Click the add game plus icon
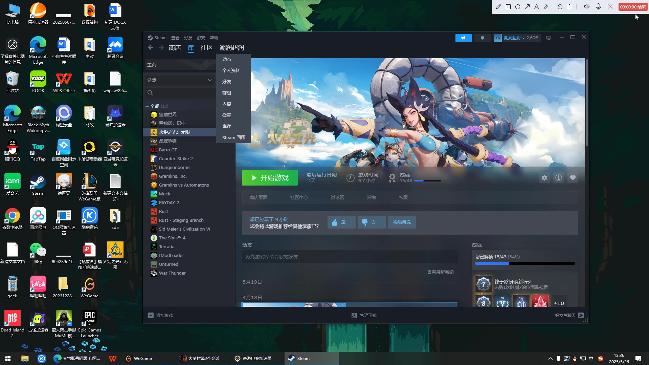 (151, 315)
